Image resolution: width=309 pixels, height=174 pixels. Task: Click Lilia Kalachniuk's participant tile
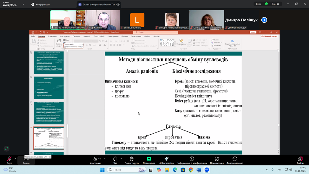137,20
